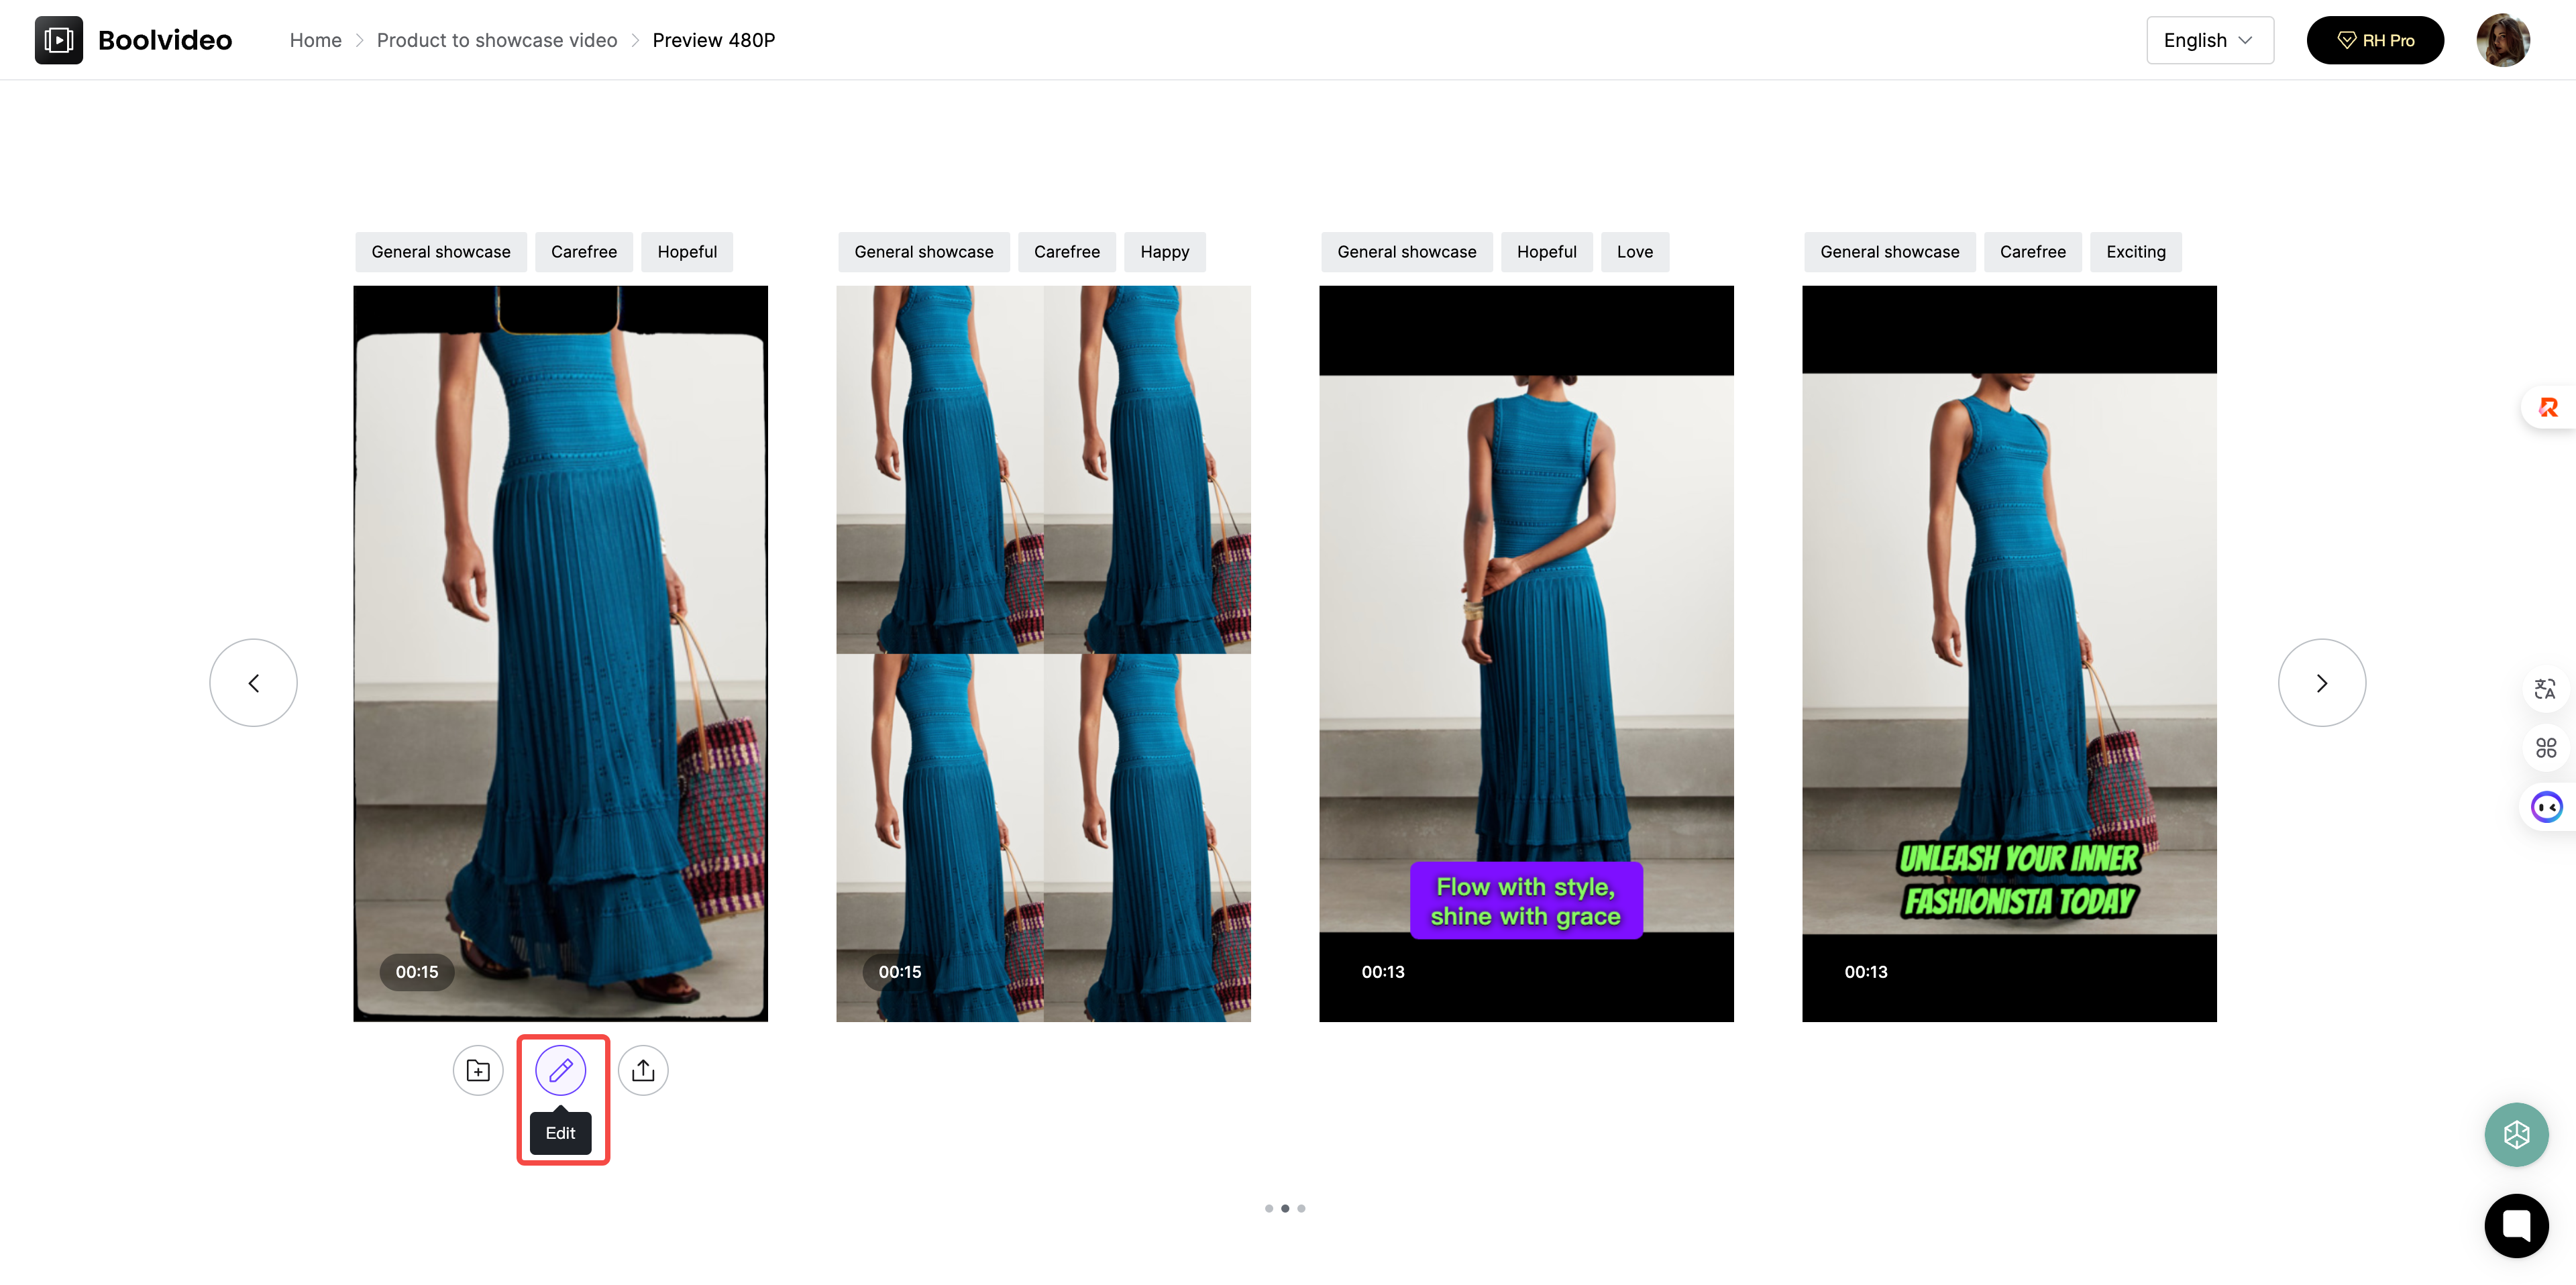This screenshot has height=1285, width=2576.
Task: Click the middle active pagination dot
Action: click(x=1285, y=1208)
